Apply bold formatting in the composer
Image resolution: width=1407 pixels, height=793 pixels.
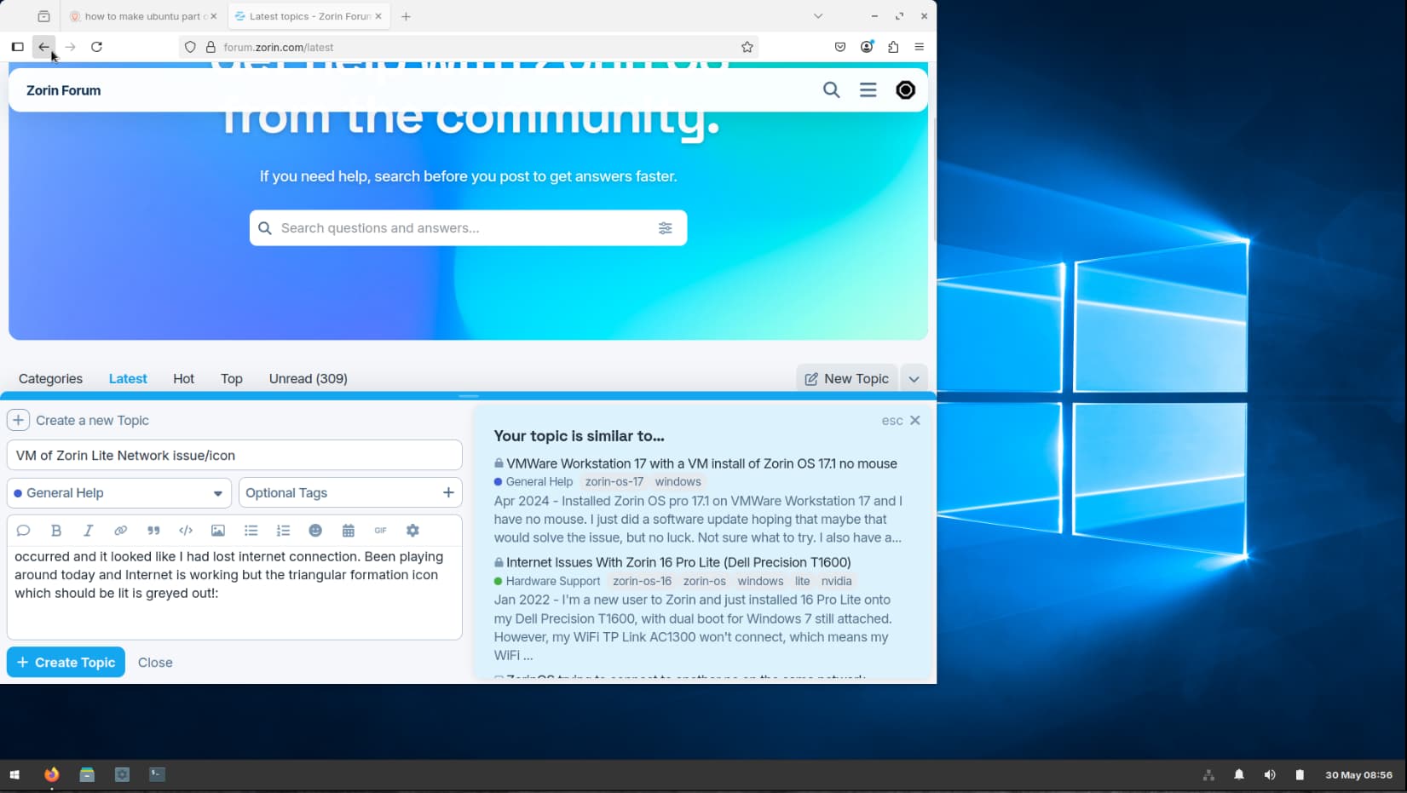click(x=56, y=531)
